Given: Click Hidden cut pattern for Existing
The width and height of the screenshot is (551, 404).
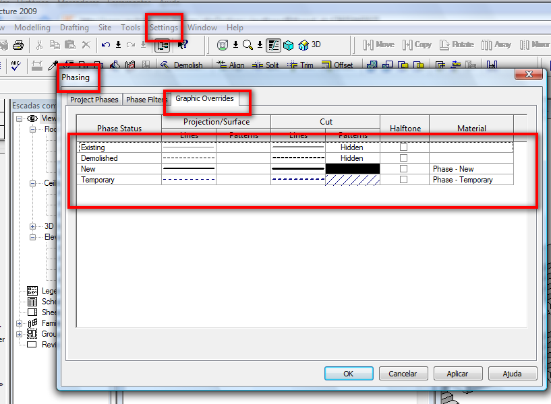Looking at the screenshot, I should click(x=353, y=147).
